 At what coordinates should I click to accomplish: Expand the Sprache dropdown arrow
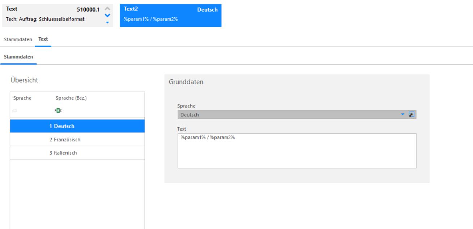(403, 115)
